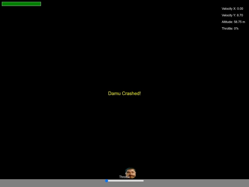Click the 'Throttle' label above the slider
249x187 pixels.
[125, 177]
